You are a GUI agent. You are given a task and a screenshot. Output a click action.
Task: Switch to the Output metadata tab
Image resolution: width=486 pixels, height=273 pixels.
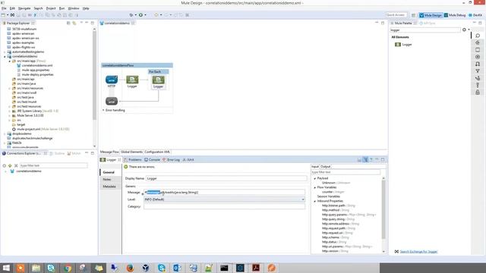point(325,167)
